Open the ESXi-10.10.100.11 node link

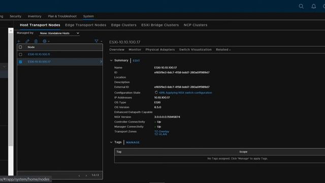(39, 54)
